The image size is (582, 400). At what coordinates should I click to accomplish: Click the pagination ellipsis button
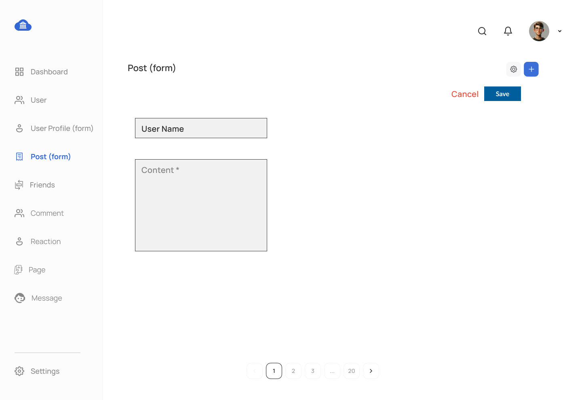[332, 371]
